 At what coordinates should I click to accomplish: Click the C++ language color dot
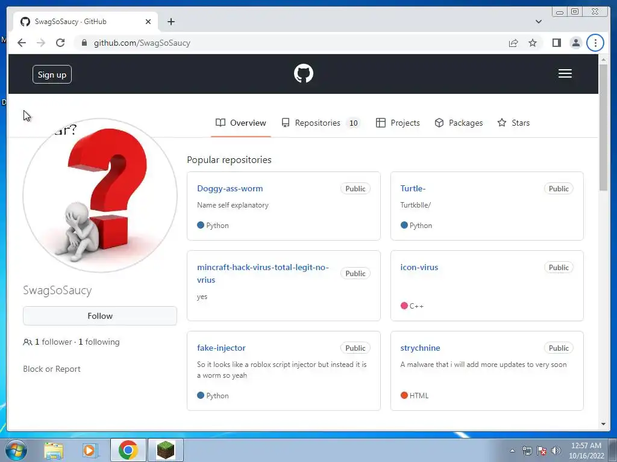pyautogui.click(x=404, y=306)
